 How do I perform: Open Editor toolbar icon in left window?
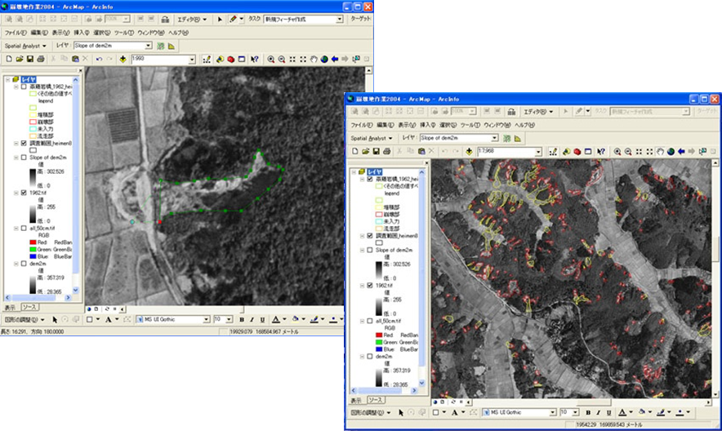coord(207,59)
